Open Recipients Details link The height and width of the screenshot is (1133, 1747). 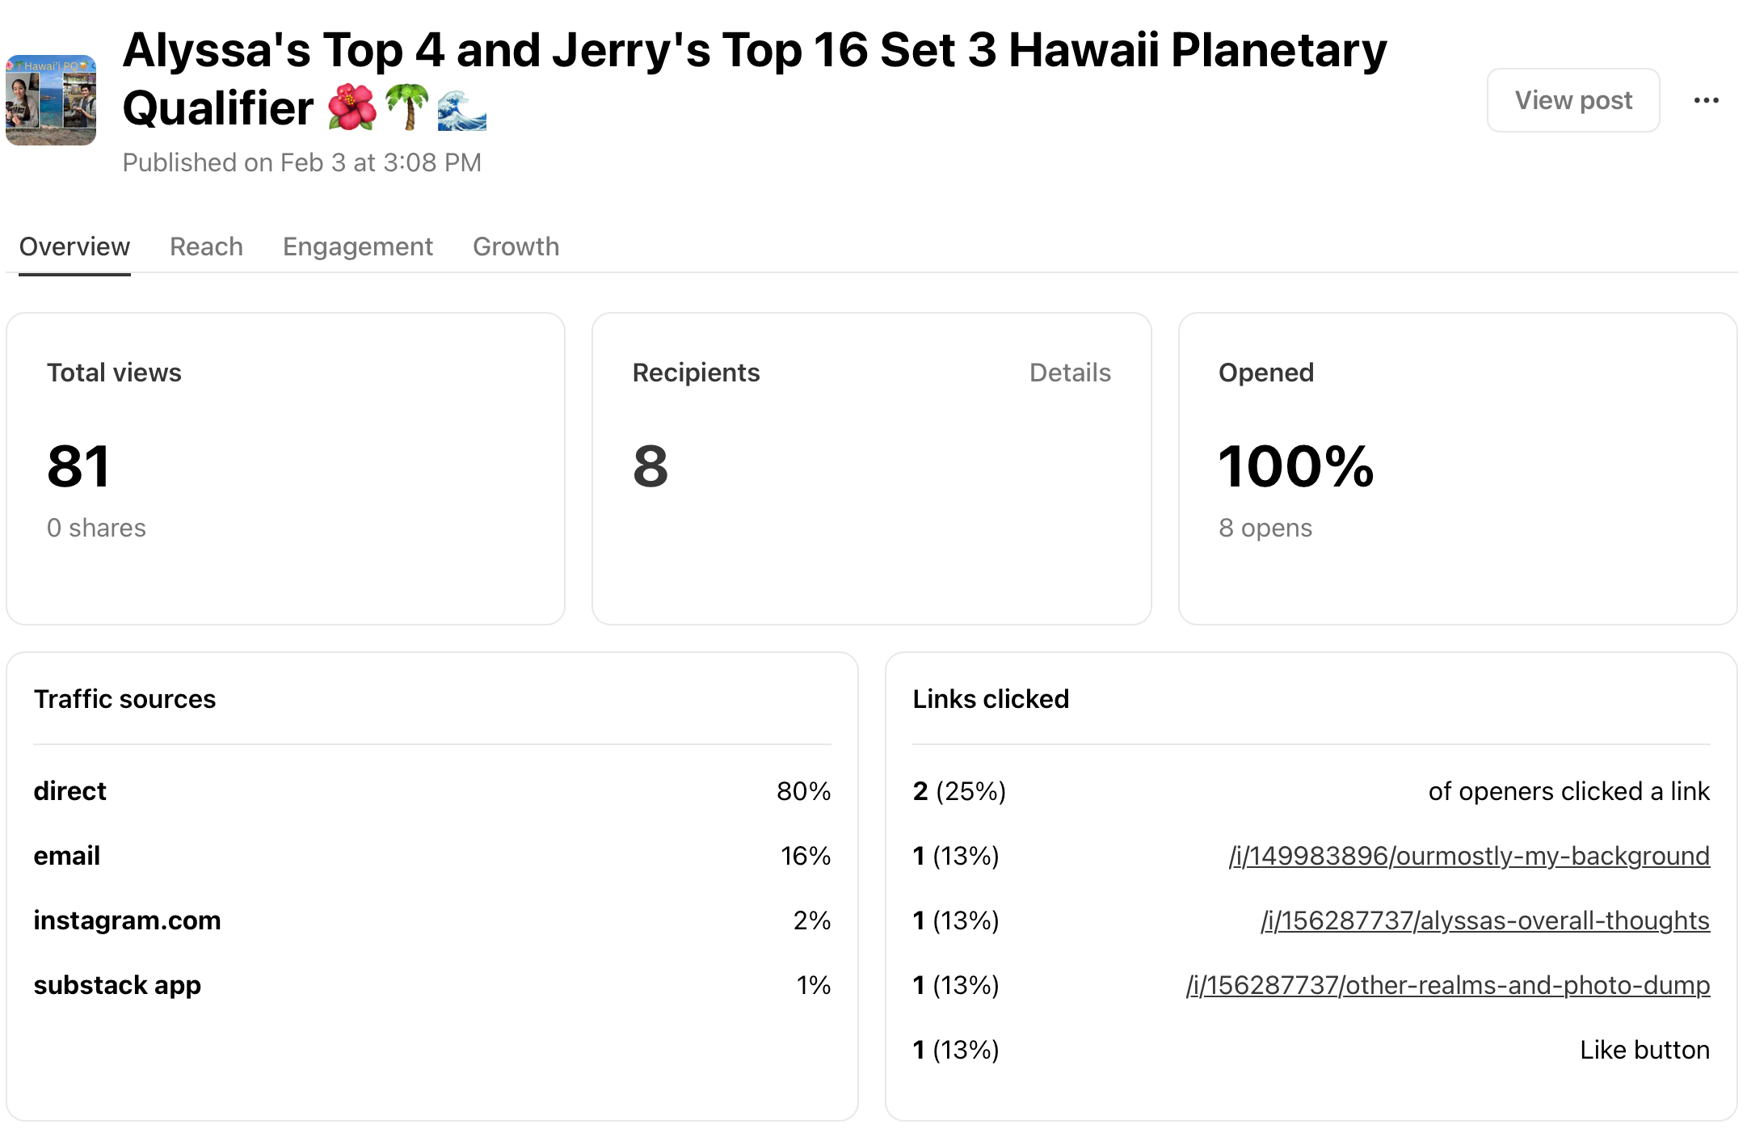(1069, 373)
